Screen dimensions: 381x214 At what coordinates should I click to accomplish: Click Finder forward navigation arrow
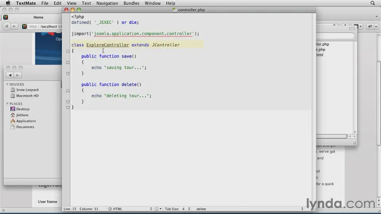17,75
